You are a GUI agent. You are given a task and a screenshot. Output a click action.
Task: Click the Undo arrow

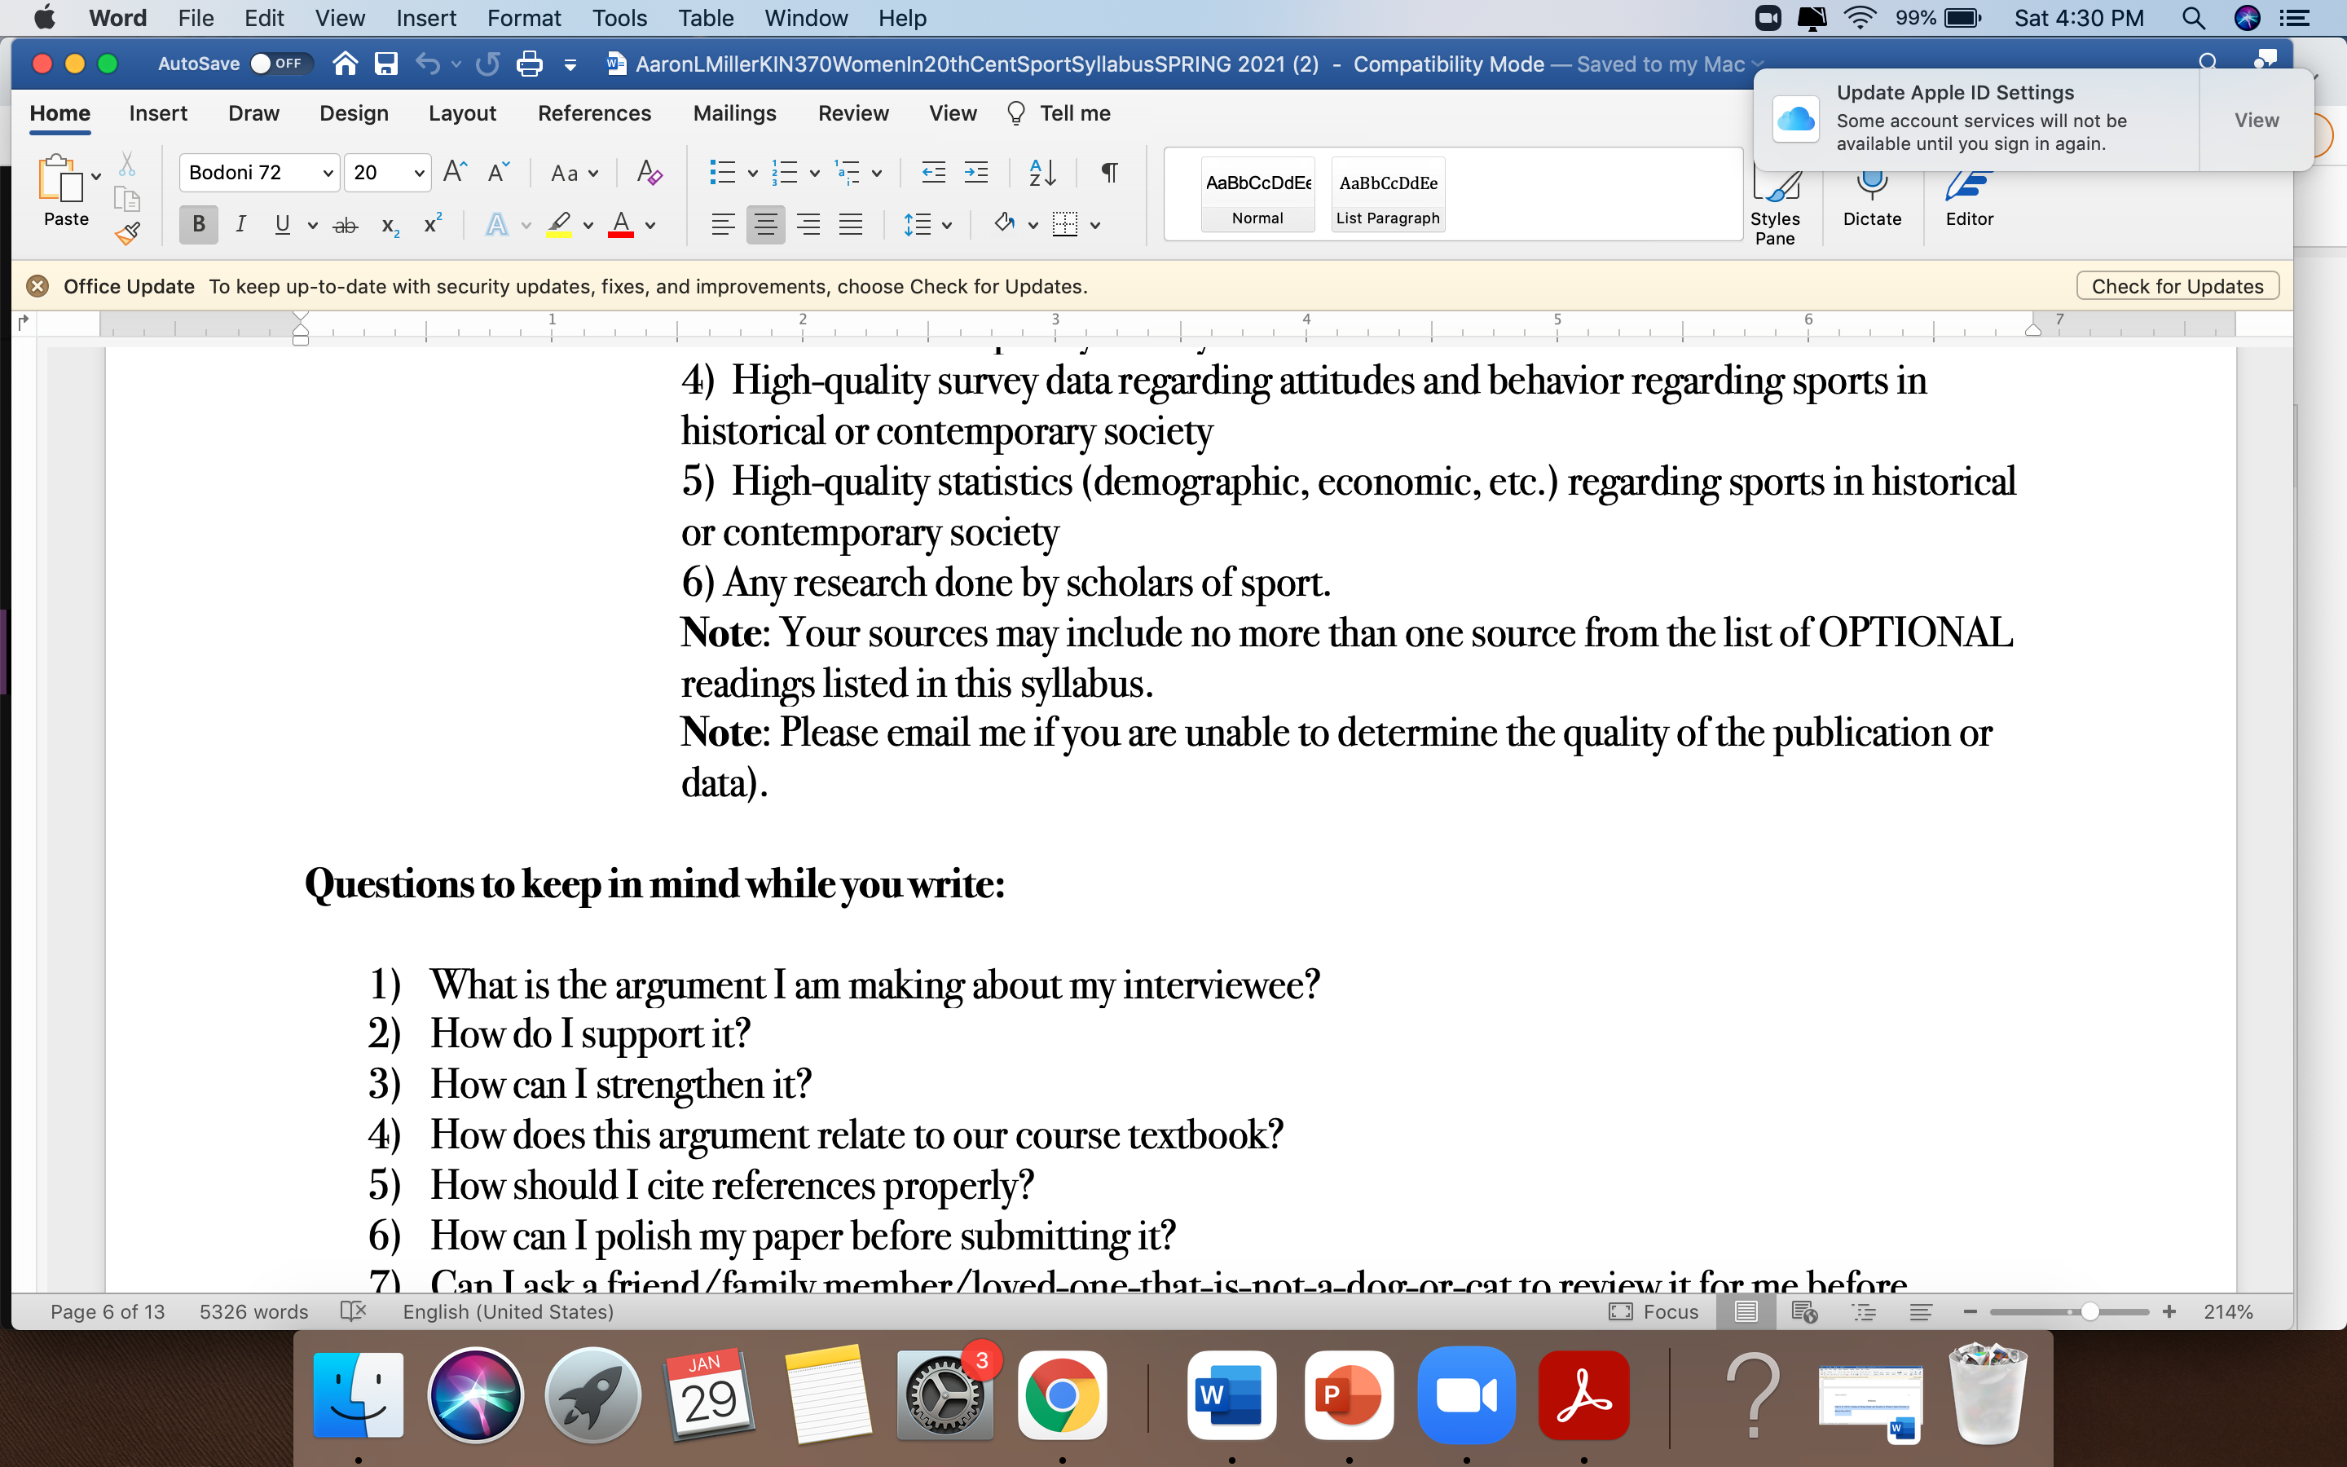click(428, 64)
